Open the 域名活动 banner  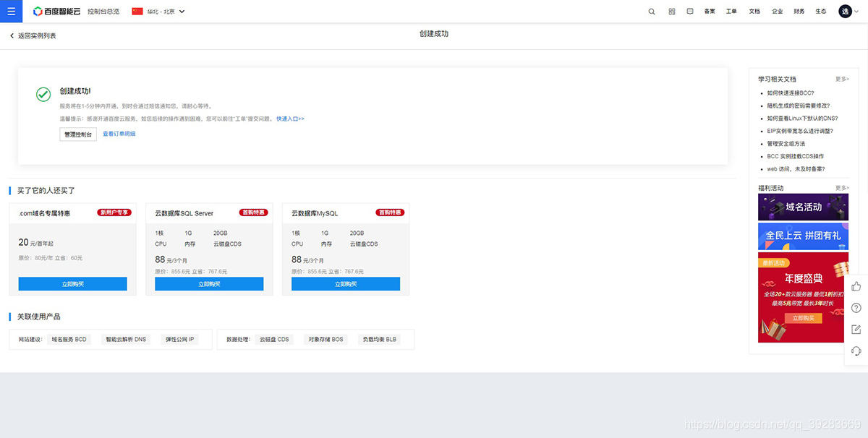coord(803,207)
